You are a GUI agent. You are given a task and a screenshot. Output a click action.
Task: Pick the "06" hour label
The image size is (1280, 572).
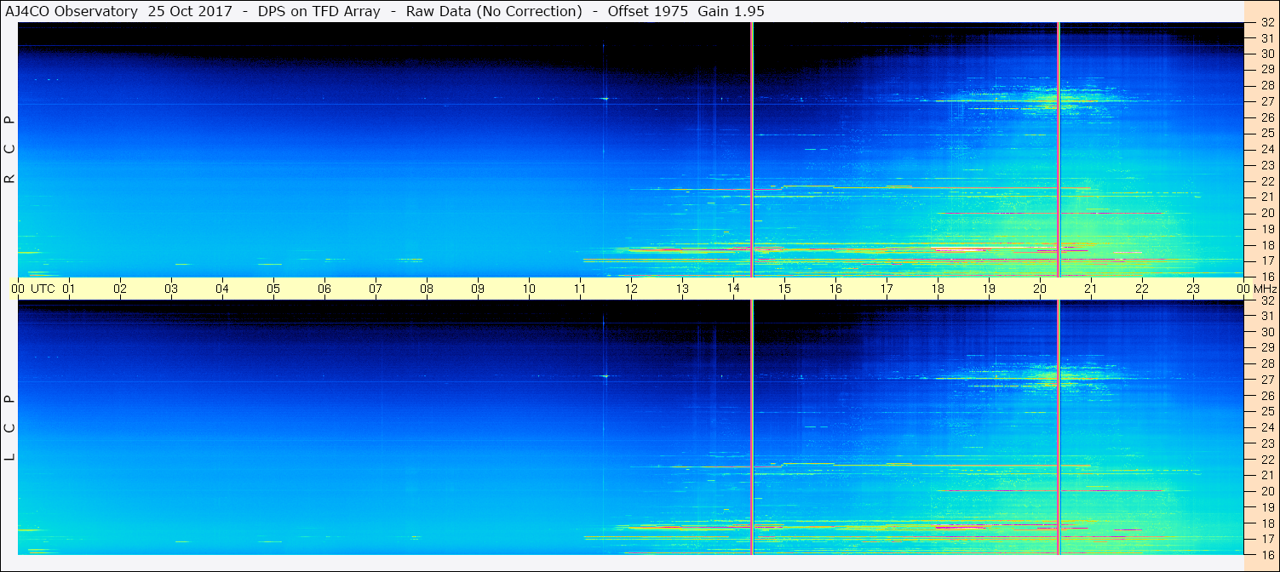324,289
